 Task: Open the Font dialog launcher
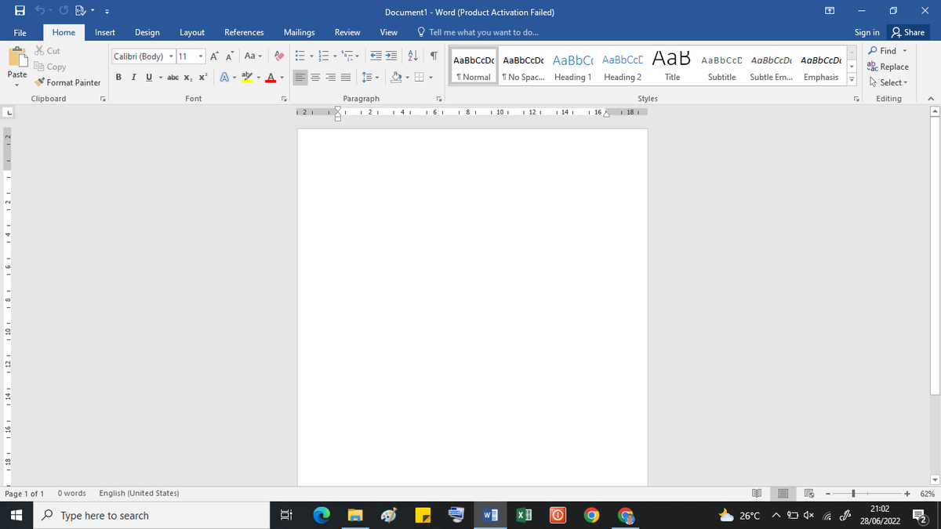(x=283, y=99)
